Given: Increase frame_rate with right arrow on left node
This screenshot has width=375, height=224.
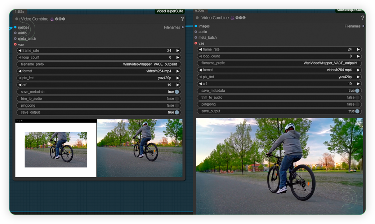Looking at the screenshot, I should 178,51.
